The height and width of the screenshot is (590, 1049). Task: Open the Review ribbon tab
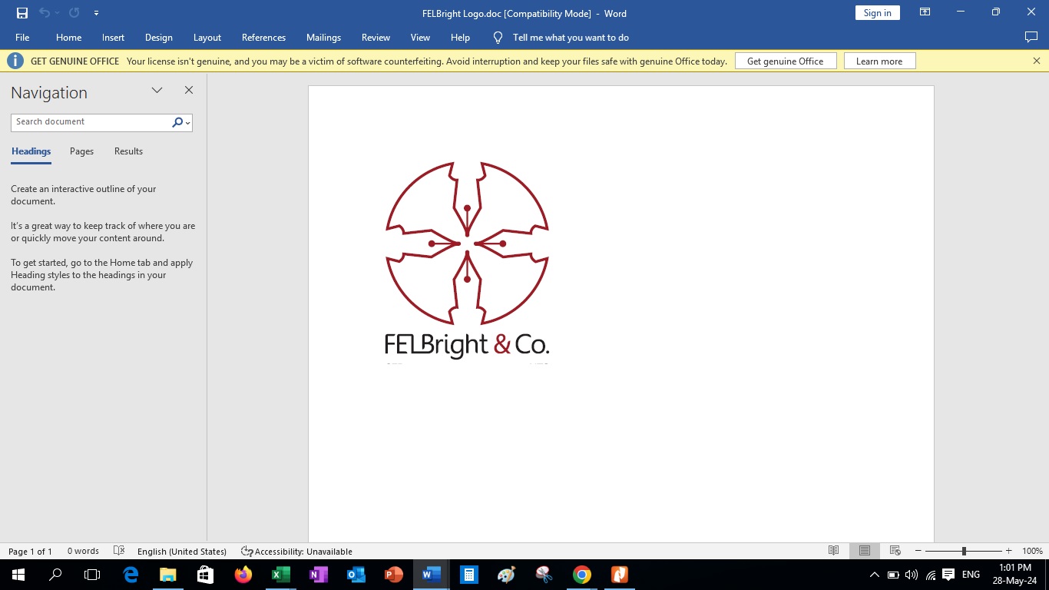tap(376, 37)
